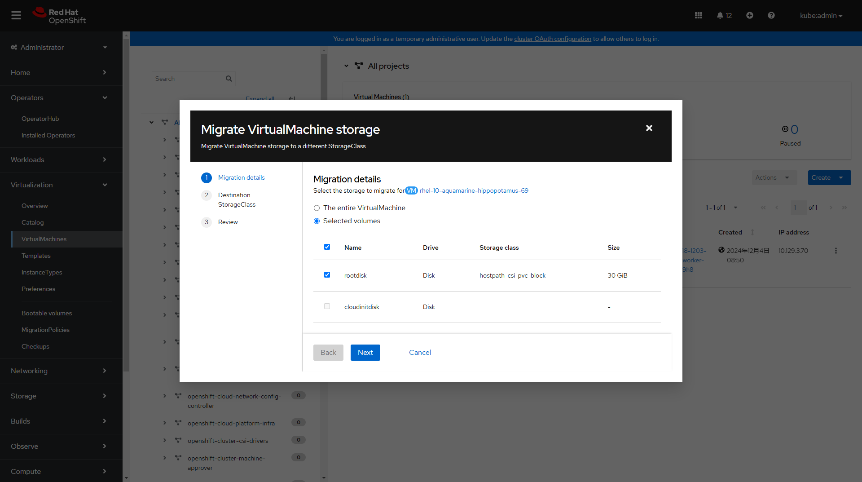
Task: Open the Actions dropdown
Action: 774,177
